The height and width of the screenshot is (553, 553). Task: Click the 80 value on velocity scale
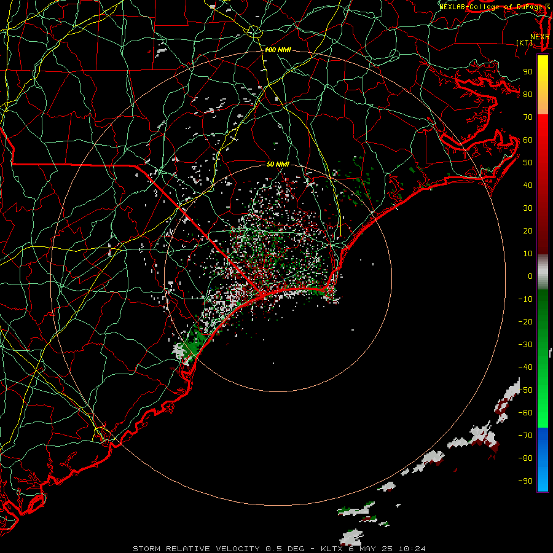[x=528, y=95]
